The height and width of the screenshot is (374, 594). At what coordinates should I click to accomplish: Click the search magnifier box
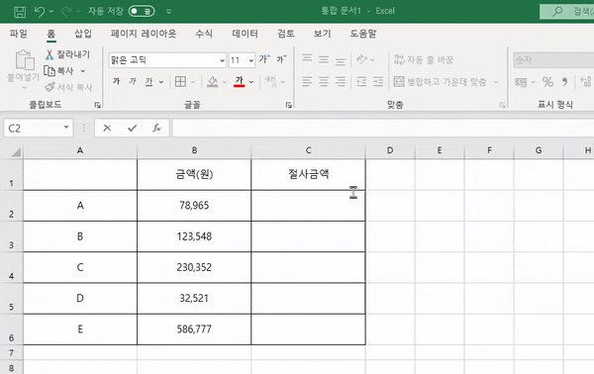pyautogui.click(x=566, y=11)
